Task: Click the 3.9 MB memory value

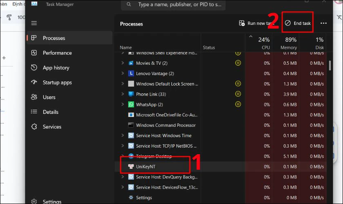Action: pyautogui.click(x=290, y=94)
